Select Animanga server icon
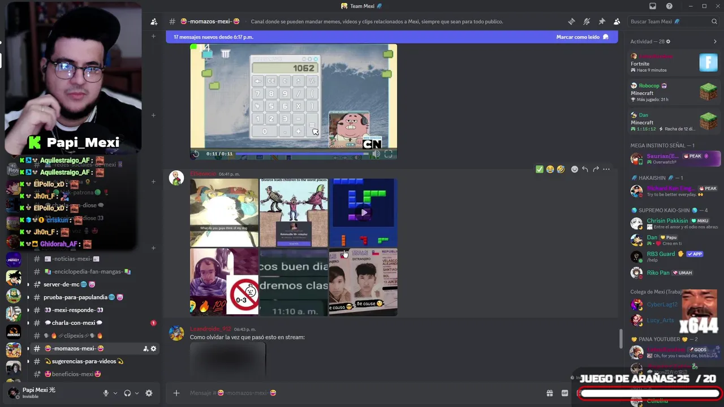724x407 pixels. coord(14,332)
